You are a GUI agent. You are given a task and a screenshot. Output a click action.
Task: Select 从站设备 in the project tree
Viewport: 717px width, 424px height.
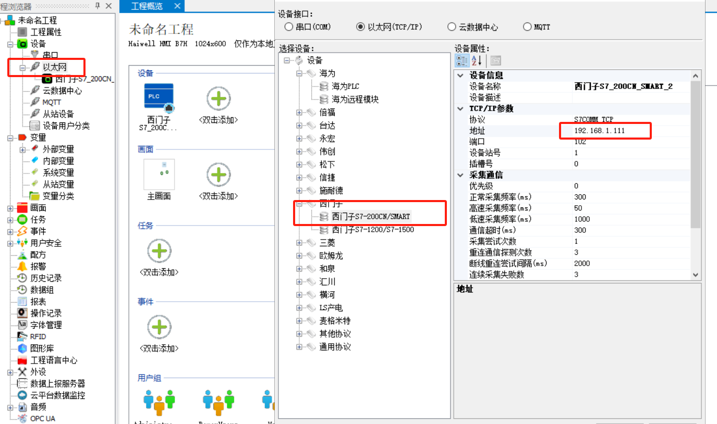click(x=58, y=114)
